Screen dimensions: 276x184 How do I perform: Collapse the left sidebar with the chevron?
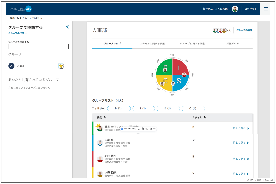click(67, 27)
